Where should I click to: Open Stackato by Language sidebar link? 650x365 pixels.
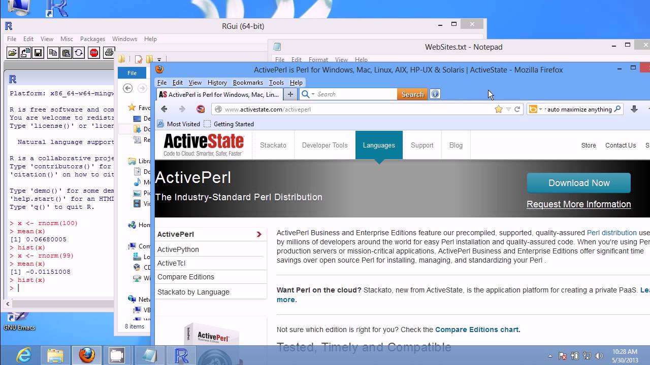[193, 292]
